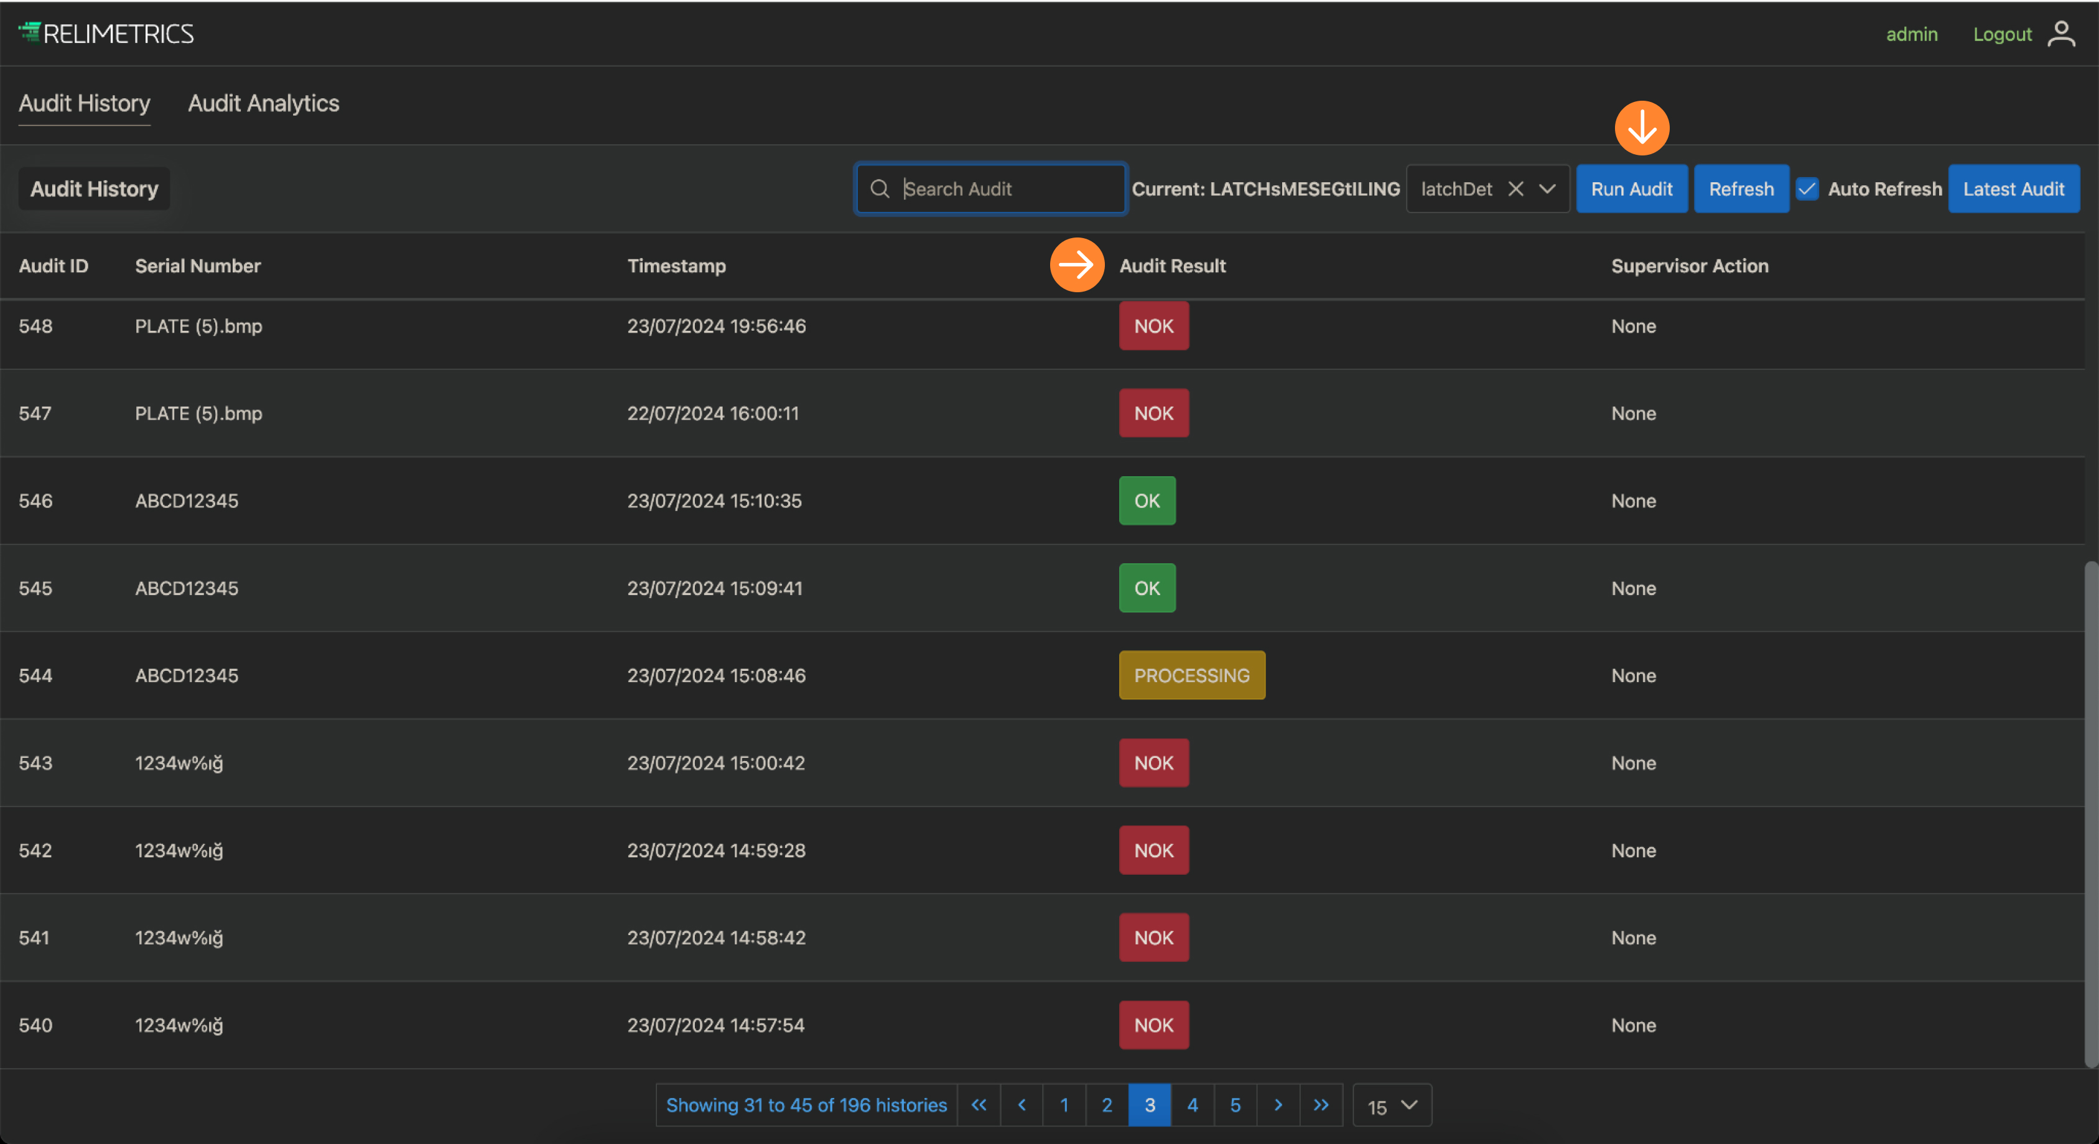Viewport: 2099px width, 1144px height.
Task: Click timestamp 22/07/2024 16:00:11
Action: pyautogui.click(x=713, y=413)
